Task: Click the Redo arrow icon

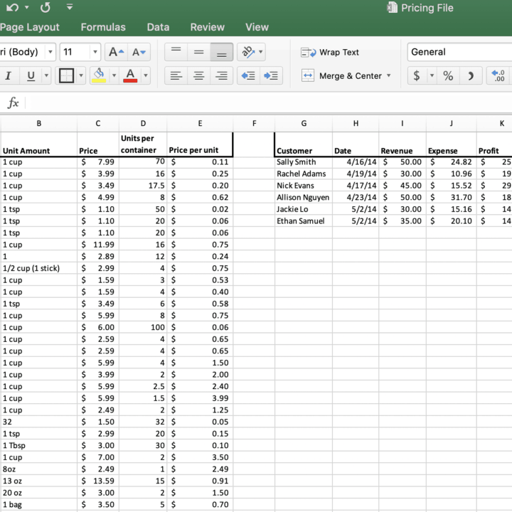Action: coord(46,8)
